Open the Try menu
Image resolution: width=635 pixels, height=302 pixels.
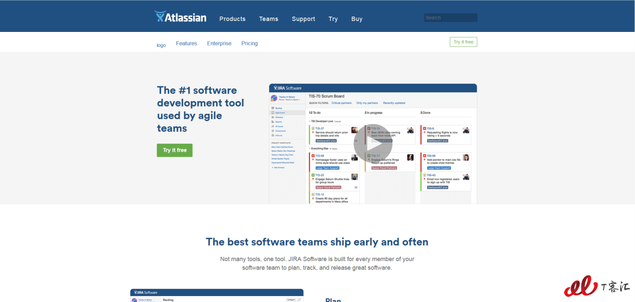(x=333, y=19)
